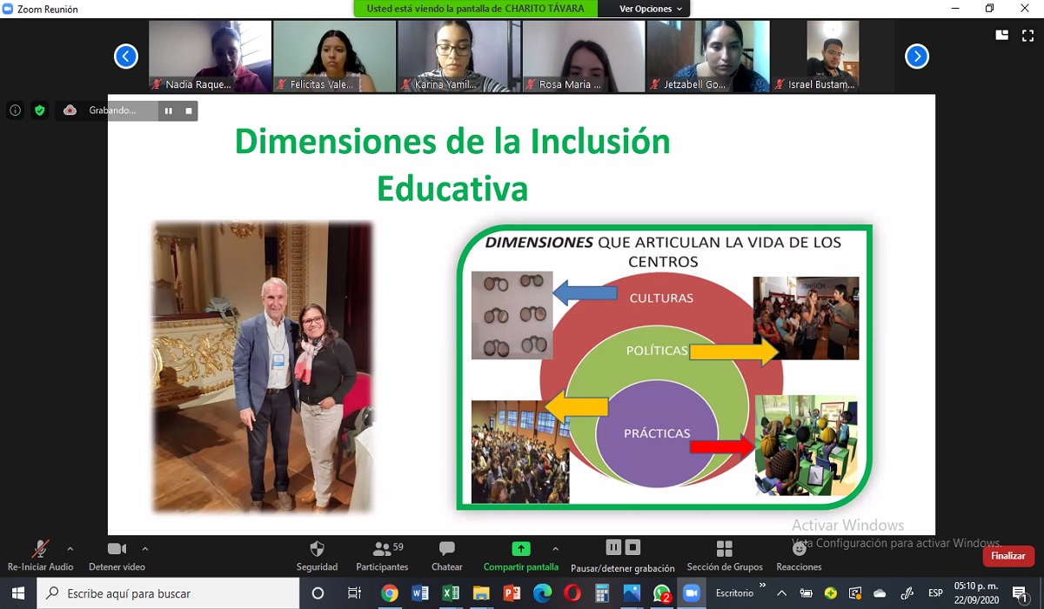Screen dimensions: 1044x609
Task: Pause recording in the bottom toolbar
Action: click(613, 547)
